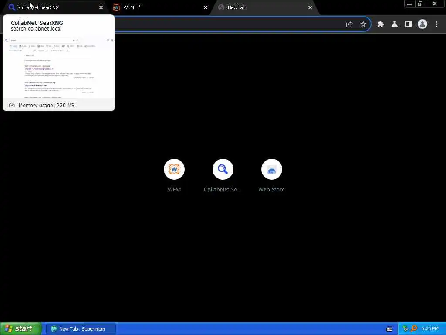
Task: Click the SearXNG tab preview thumbnail
Action: pos(59,67)
